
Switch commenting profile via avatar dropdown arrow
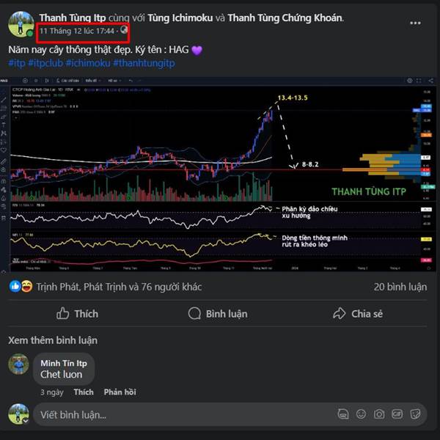(26, 421)
